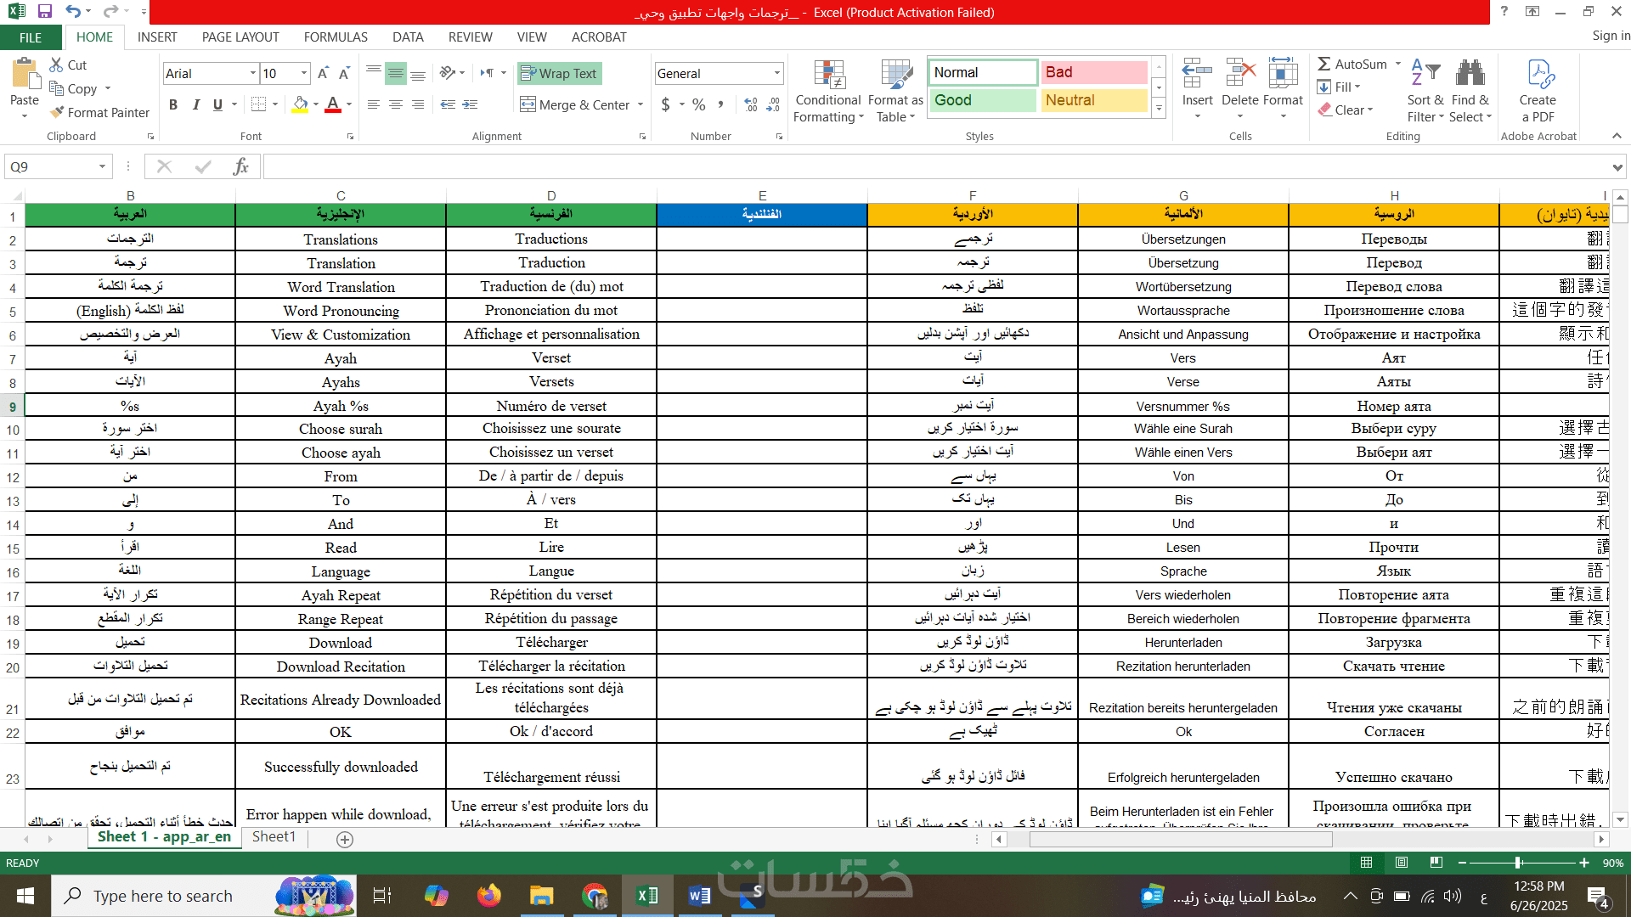The width and height of the screenshot is (1631, 917).
Task: Click the Format Painter brush icon
Action: pos(57,112)
